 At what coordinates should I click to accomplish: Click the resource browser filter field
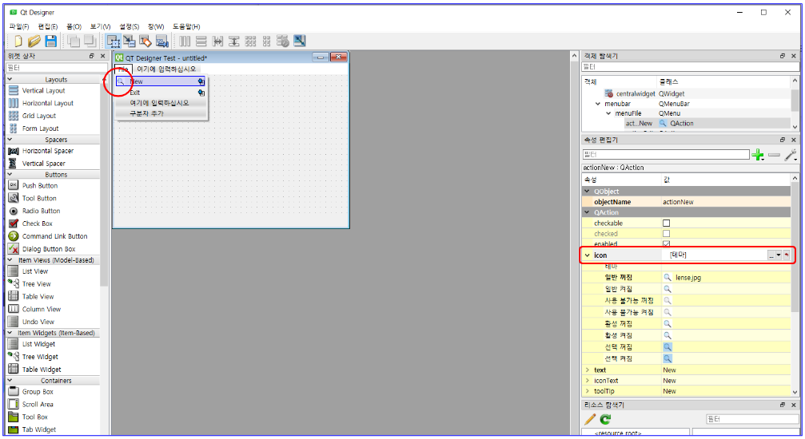(752, 419)
